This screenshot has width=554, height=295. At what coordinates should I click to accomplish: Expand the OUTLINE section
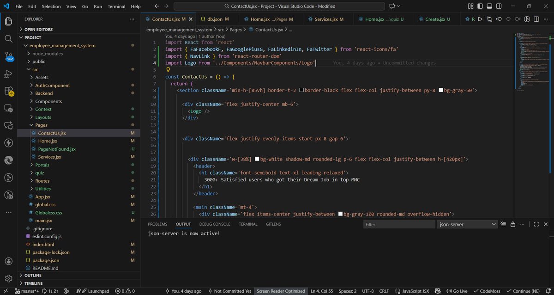pyautogui.click(x=78, y=275)
